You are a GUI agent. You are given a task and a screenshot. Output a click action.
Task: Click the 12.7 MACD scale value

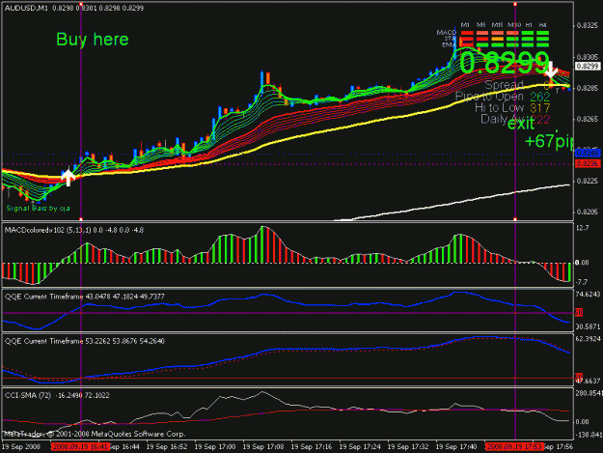583,228
